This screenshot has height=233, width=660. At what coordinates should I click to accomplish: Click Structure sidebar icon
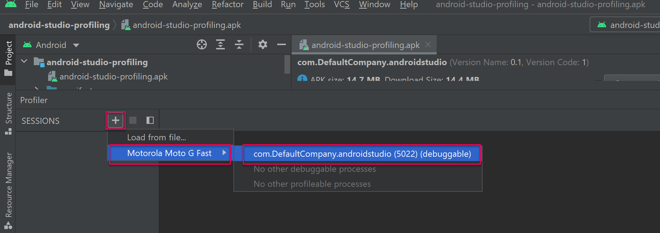click(x=8, y=131)
